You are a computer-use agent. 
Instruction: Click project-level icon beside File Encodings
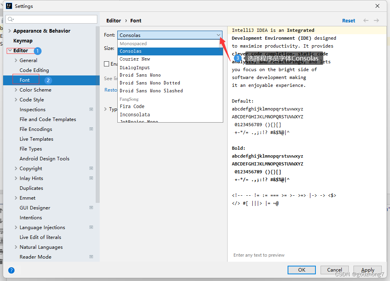91,129
